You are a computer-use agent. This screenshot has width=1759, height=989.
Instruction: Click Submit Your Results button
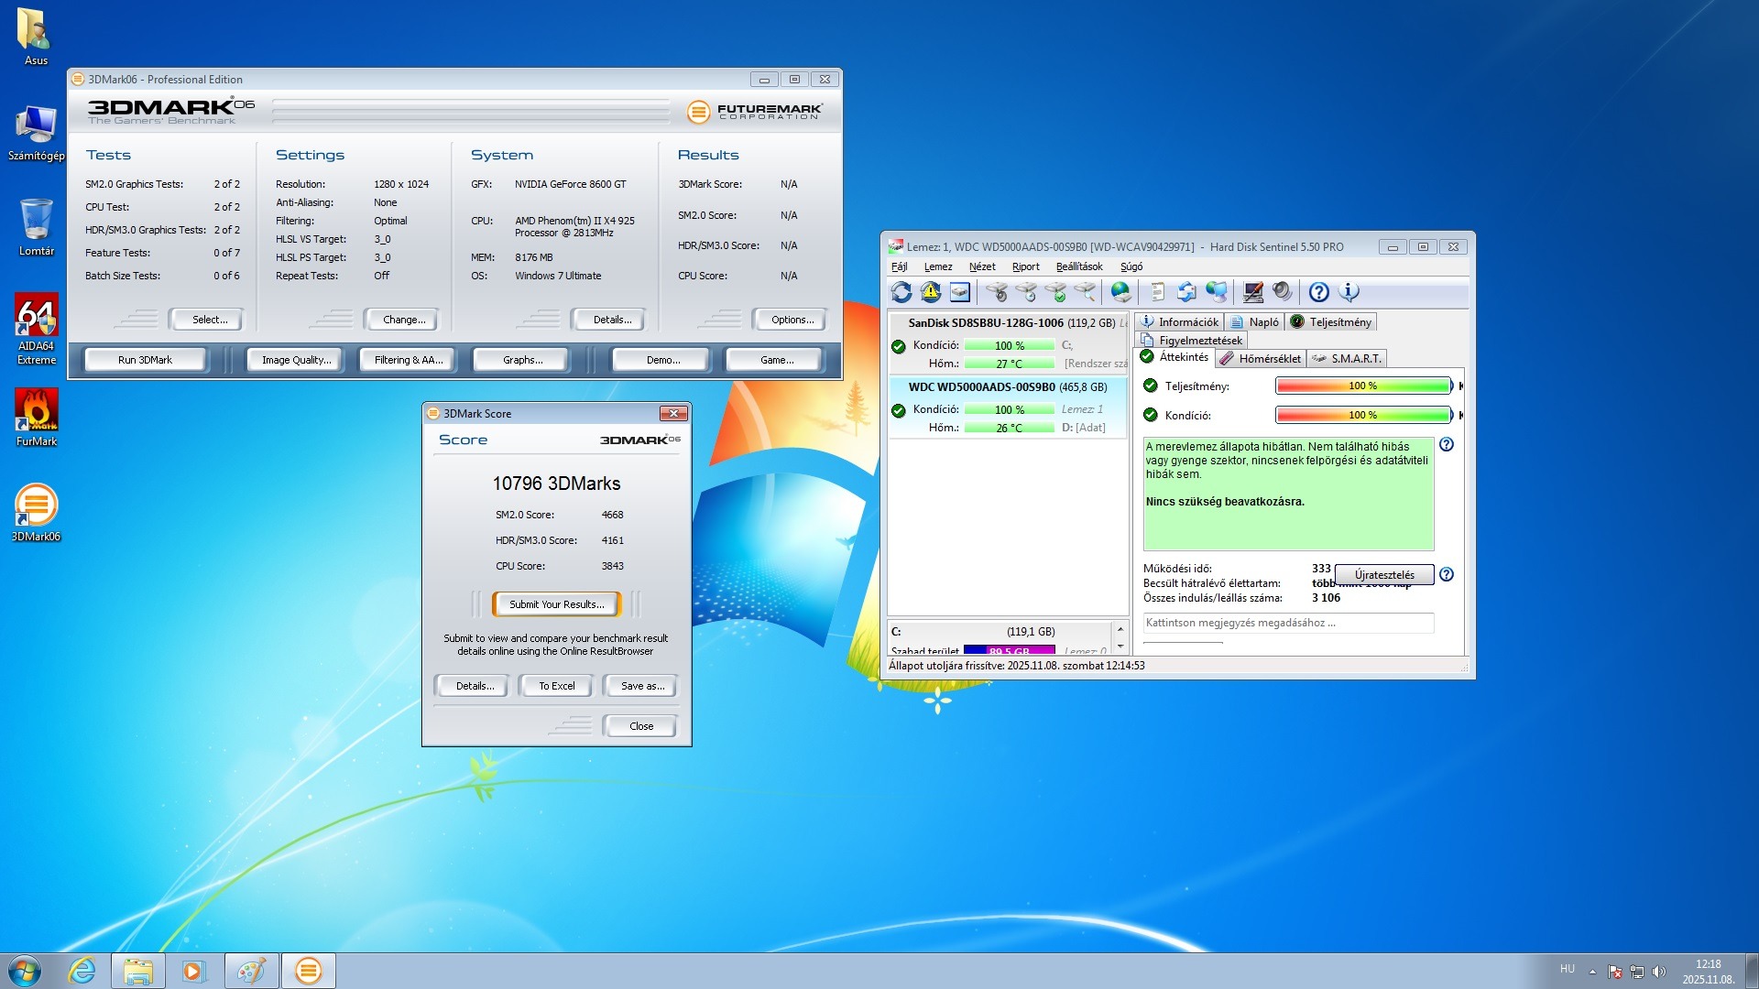[556, 604]
